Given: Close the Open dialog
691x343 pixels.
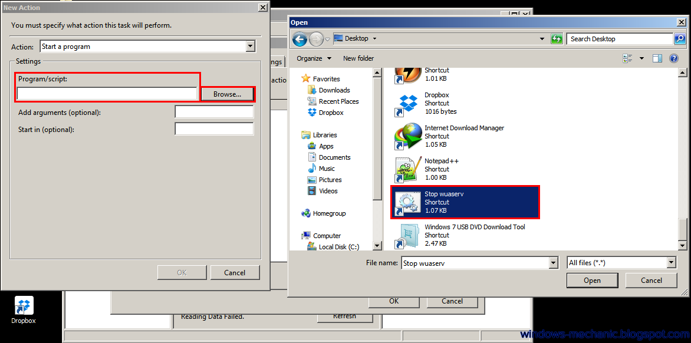Looking at the screenshot, I should pyautogui.click(x=682, y=22).
